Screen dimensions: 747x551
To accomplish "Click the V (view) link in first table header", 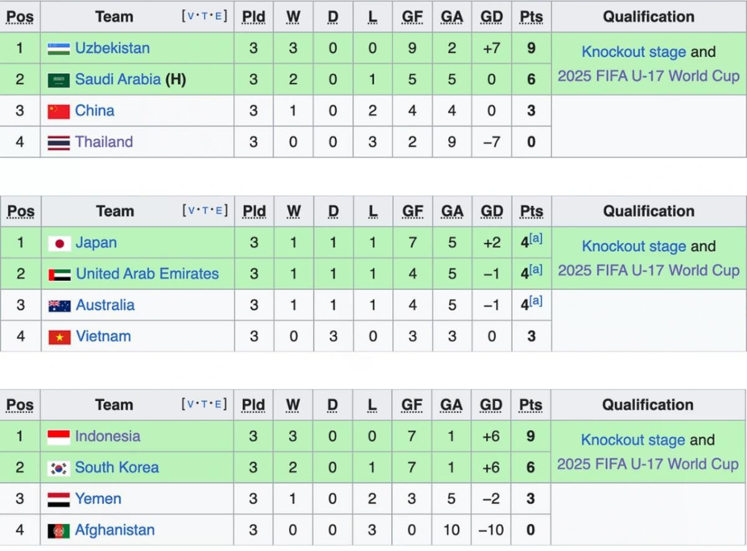I will pyautogui.click(x=191, y=16).
